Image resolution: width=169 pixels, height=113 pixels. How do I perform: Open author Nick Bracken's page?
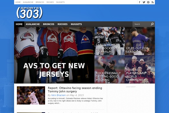[58, 95]
